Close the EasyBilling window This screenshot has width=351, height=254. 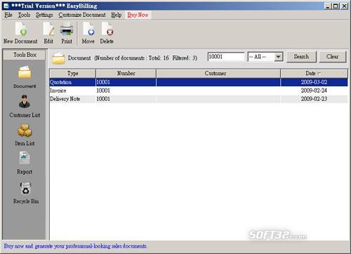344,6
